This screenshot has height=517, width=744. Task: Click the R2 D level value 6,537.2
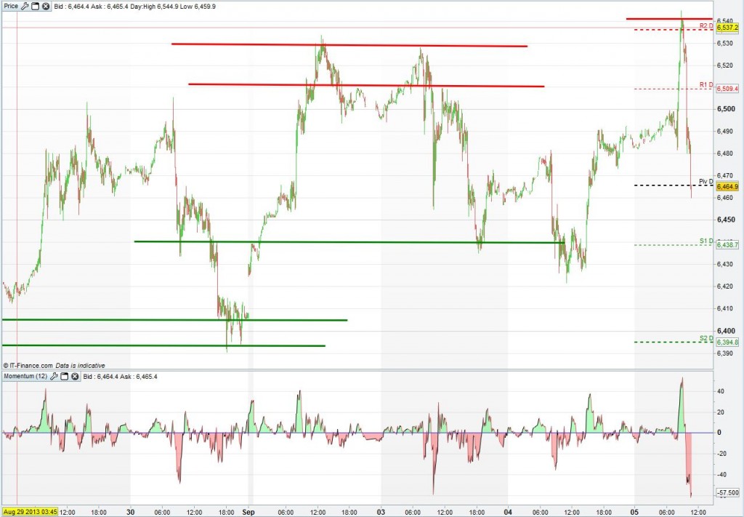(727, 28)
